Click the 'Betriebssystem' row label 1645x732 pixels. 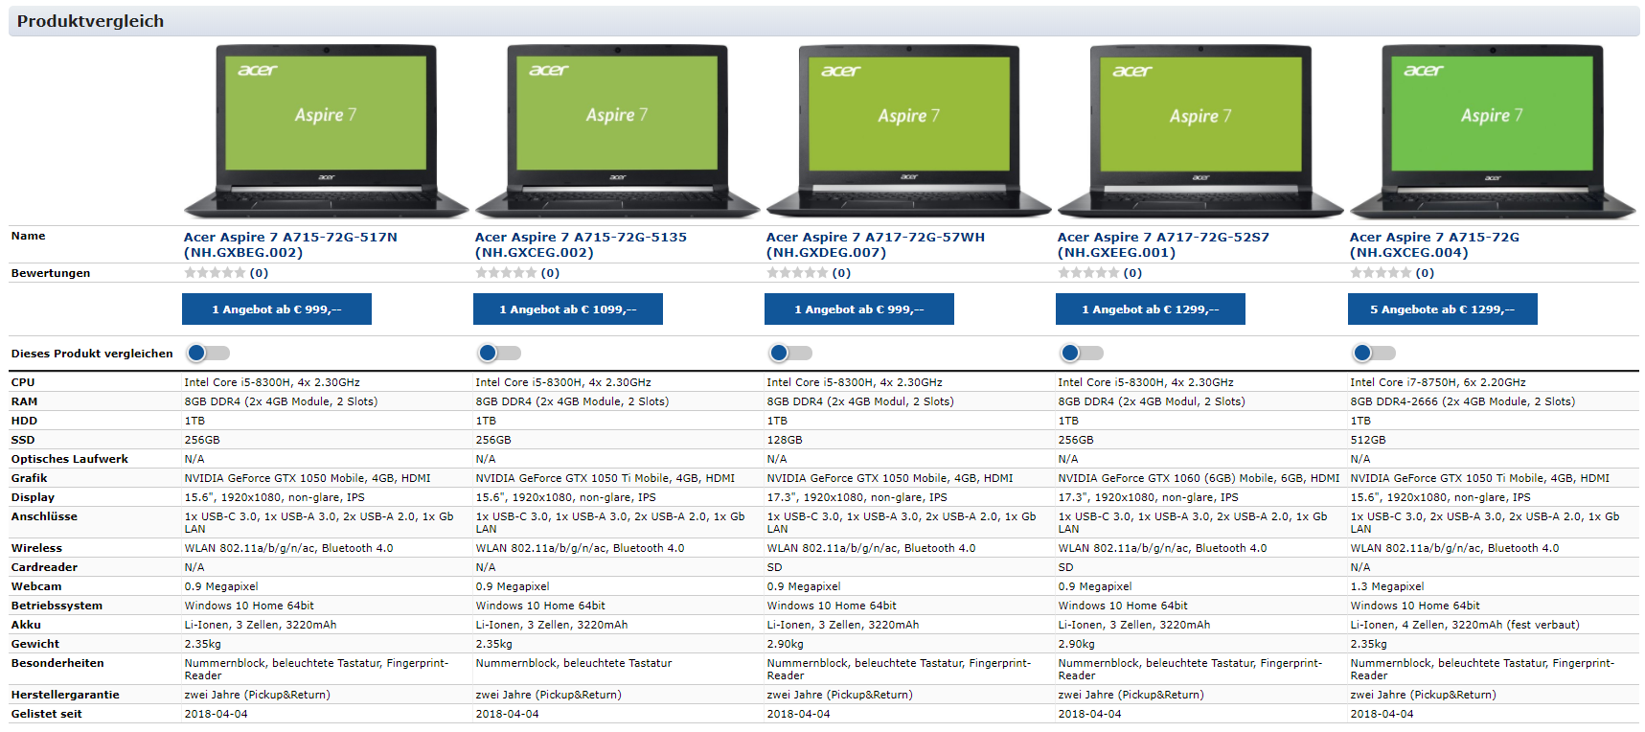[x=57, y=606]
